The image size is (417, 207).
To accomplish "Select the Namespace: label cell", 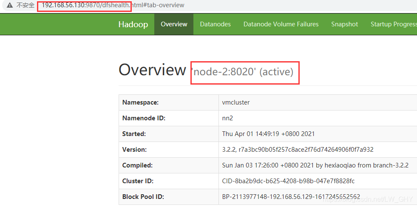I will [x=169, y=102].
